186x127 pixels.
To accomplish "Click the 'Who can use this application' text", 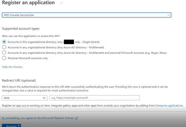I will [x=31, y=36].
